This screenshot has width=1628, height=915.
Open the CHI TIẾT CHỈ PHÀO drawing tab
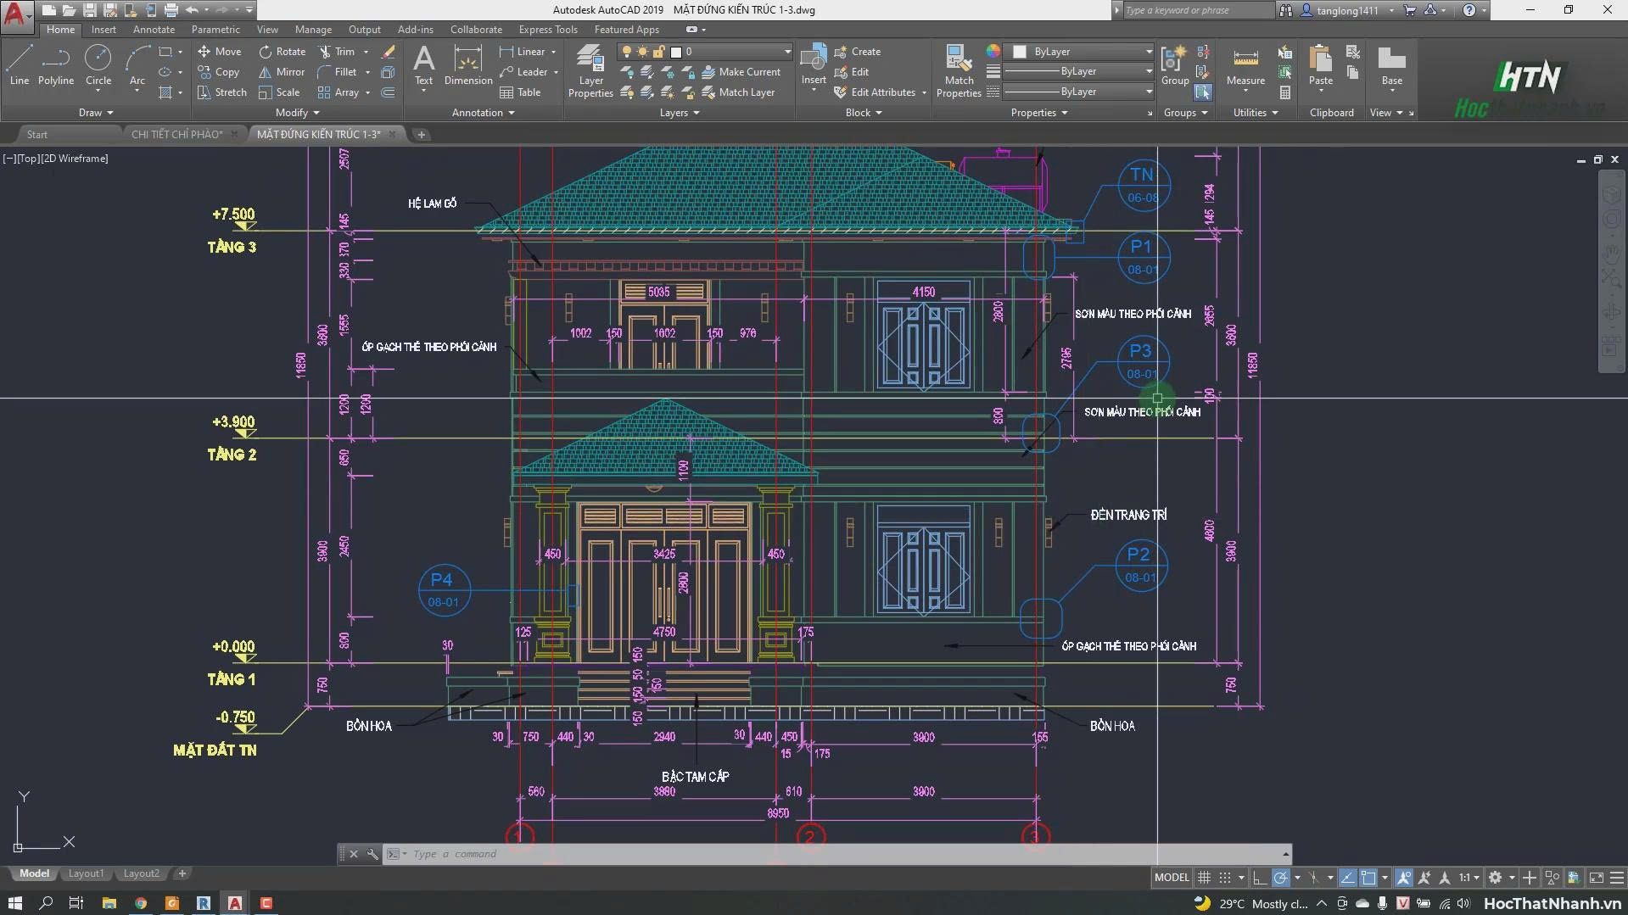click(x=176, y=134)
